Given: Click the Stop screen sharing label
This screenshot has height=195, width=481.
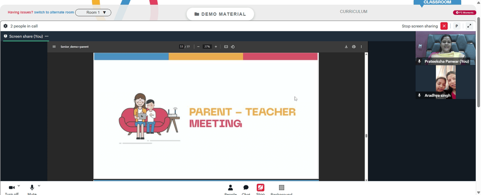Looking at the screenshot, I should pos(419,26).
